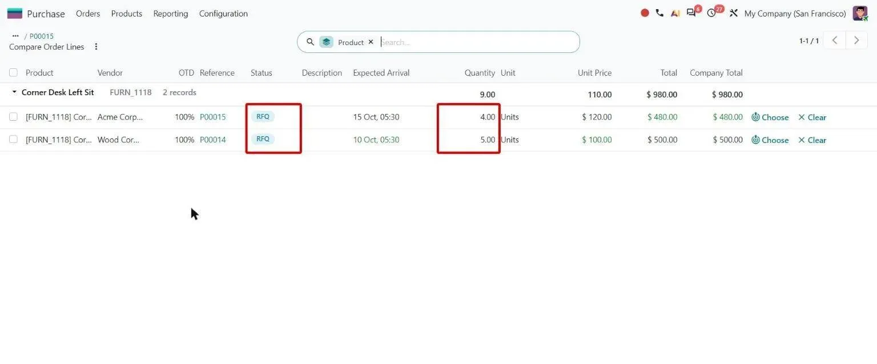Remove the Product filter facet
The height and width of the screenshot is (364, 877).
pos(371,42)
